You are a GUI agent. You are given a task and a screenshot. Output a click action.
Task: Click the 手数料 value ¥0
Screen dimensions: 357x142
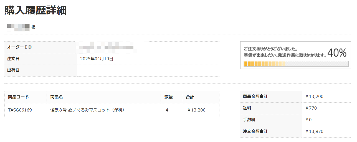pyautogui.click(x=308, y=120)
